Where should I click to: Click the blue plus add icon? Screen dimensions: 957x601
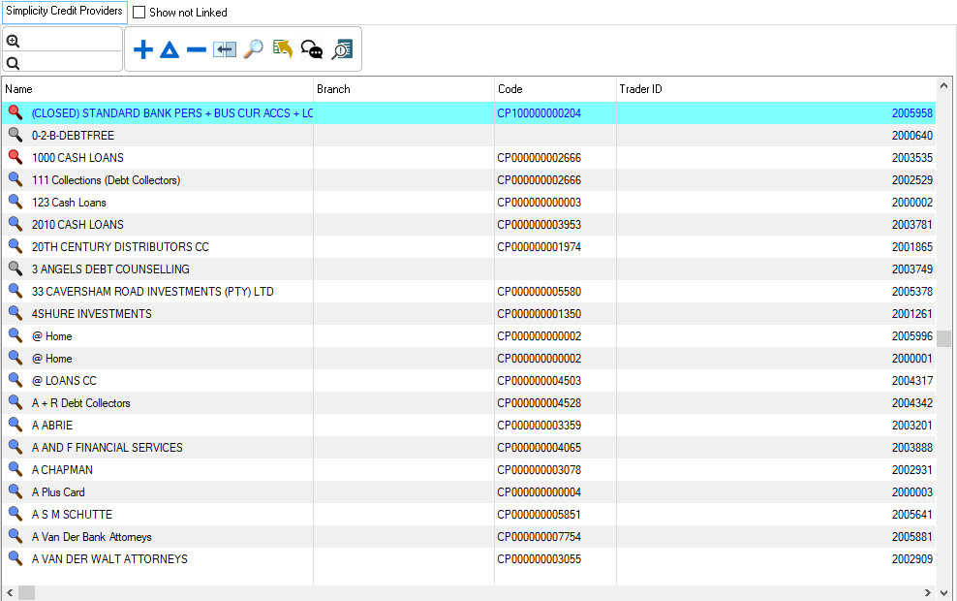pyautogui.click(x=143, y=49)
